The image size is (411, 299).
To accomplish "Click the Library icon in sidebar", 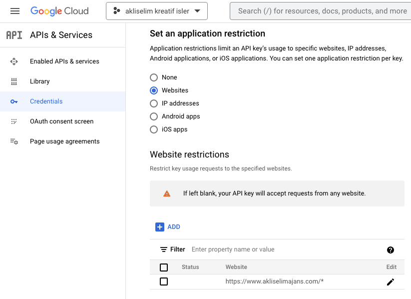I will tap(14, 81).
